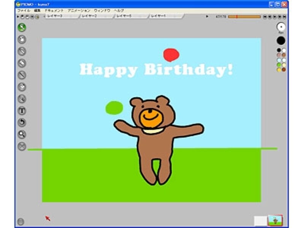The width and height of the screenshot is (304, 228).
Task: Pick the small black palette swatch
Action: point(279,50)
